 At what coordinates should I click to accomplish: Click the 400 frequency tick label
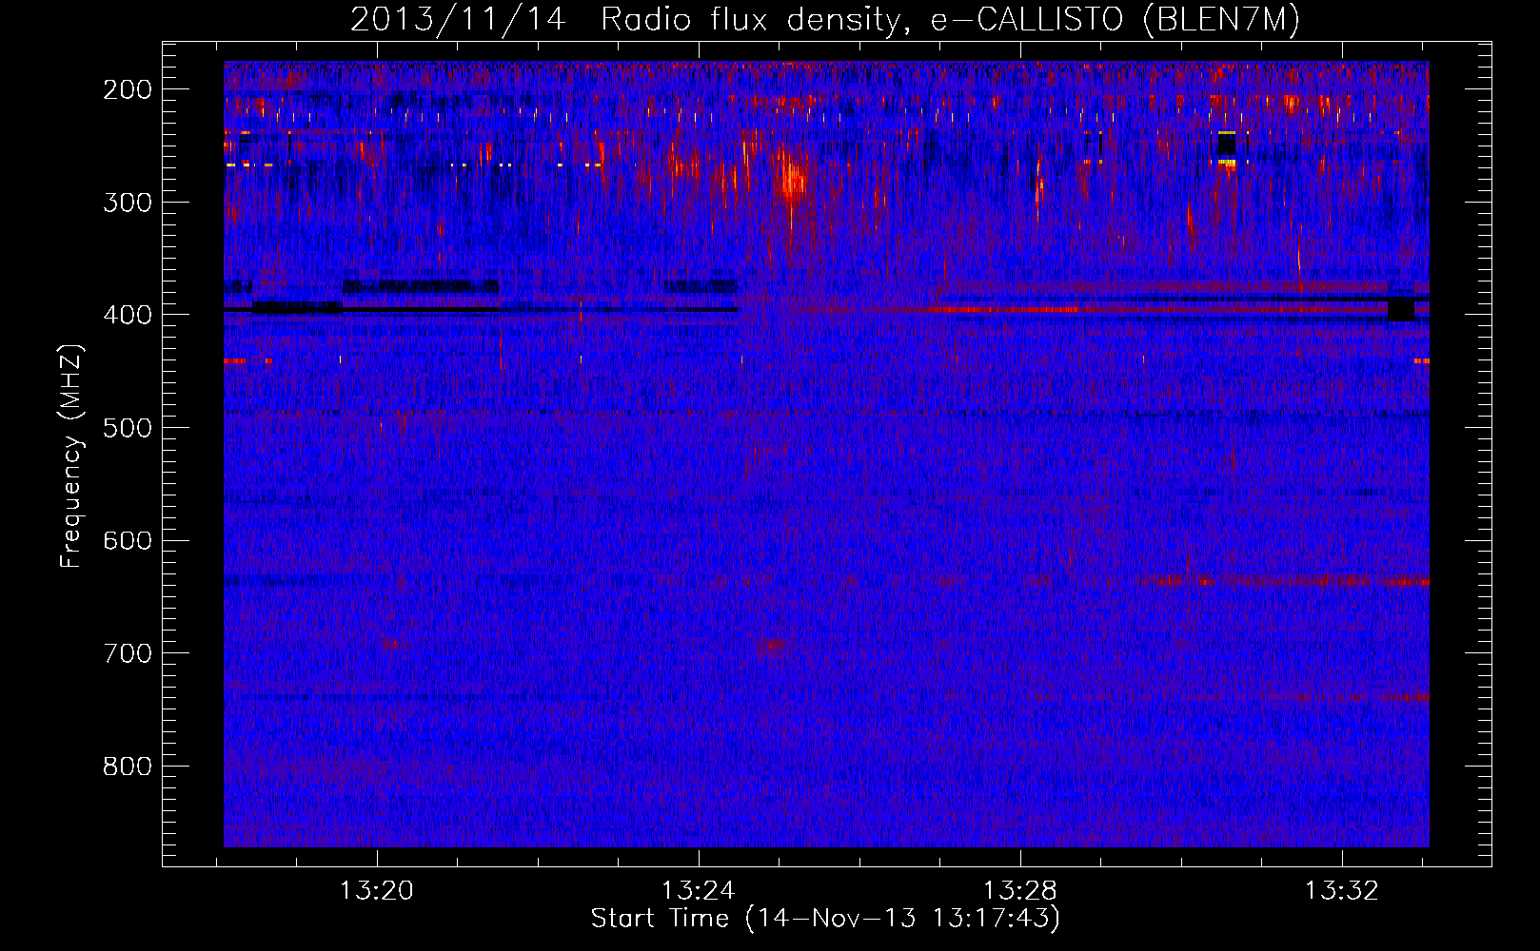pyautogui.click(x=128, y=315)
